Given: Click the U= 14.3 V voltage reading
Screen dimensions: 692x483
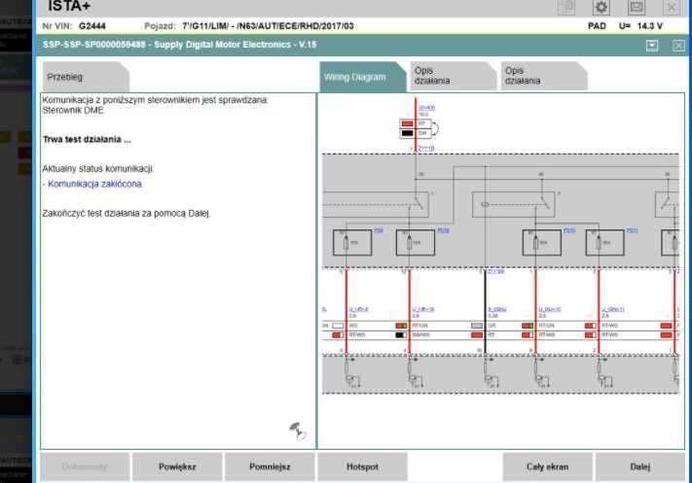Looking at the screenshot, I should [640, 26].
